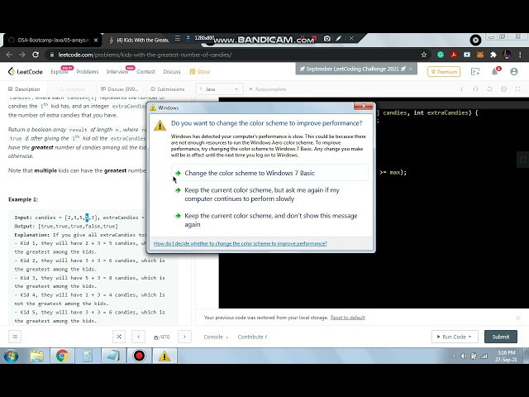529x397 pixels.
Task: Click the taskbar clock showing 3:16 PM
Action: (x=507, y=356)
